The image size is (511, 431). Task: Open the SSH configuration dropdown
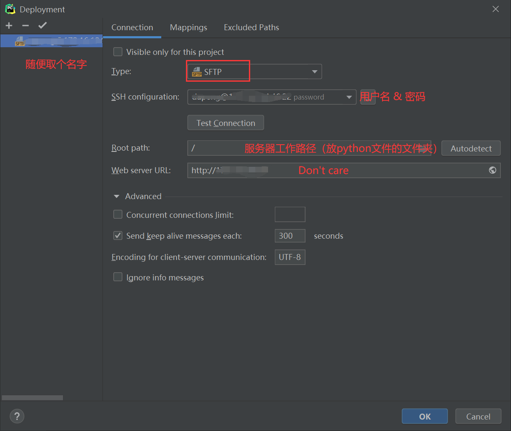[x=272, y=97]
